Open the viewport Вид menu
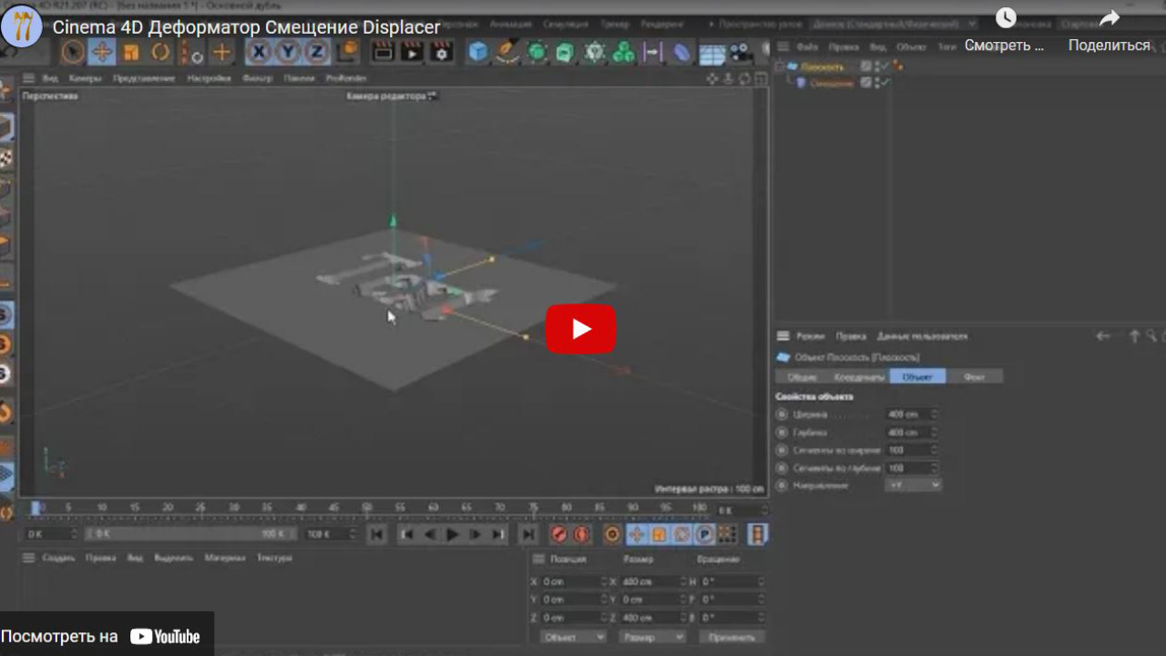The height and width of the screenshot is (656, 1166). 51,78
